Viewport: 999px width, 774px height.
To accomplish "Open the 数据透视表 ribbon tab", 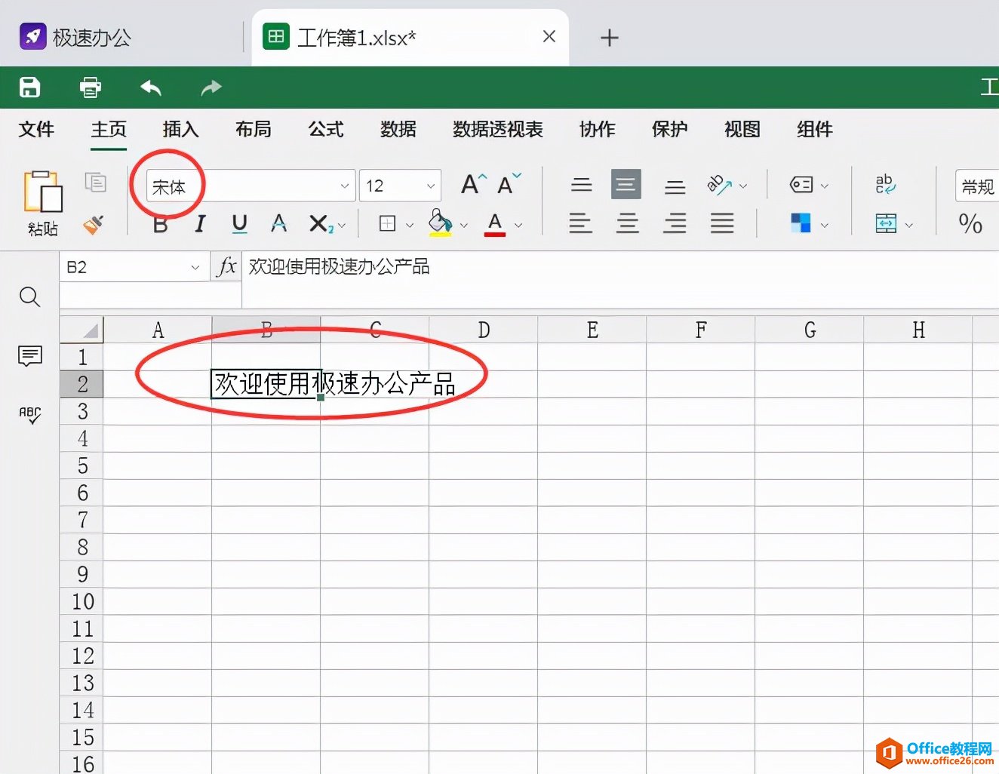I will 497,129.
